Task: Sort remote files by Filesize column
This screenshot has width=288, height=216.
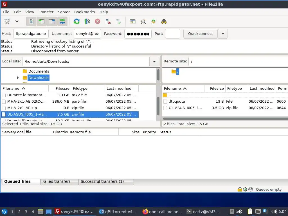Action: (x=214, y=89)
